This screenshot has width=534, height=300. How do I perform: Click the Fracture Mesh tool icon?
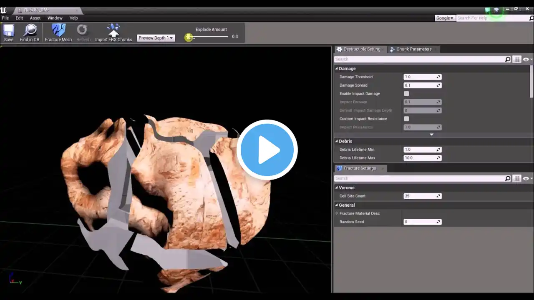click(x=58, y=30)
